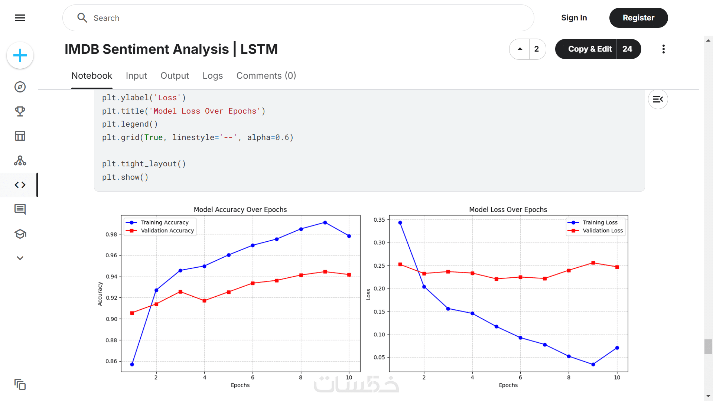Select the Code brackets sidebar icon

coord(20,185)
